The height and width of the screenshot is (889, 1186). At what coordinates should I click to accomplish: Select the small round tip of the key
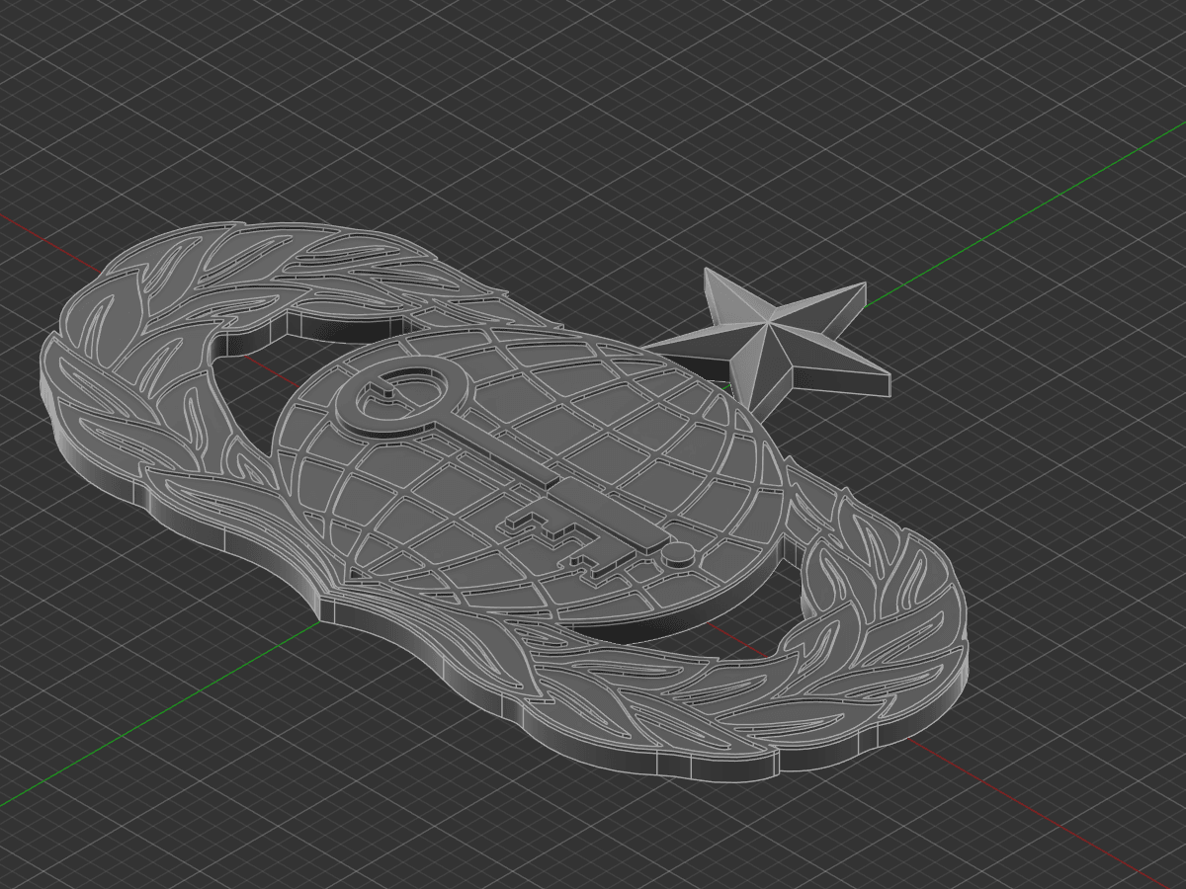678,552
